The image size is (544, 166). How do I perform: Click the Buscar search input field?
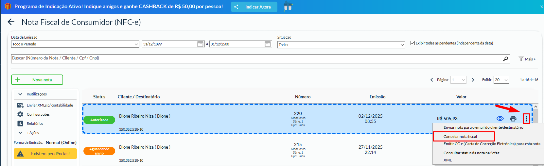pyautogui.click(x=255, y=58)
